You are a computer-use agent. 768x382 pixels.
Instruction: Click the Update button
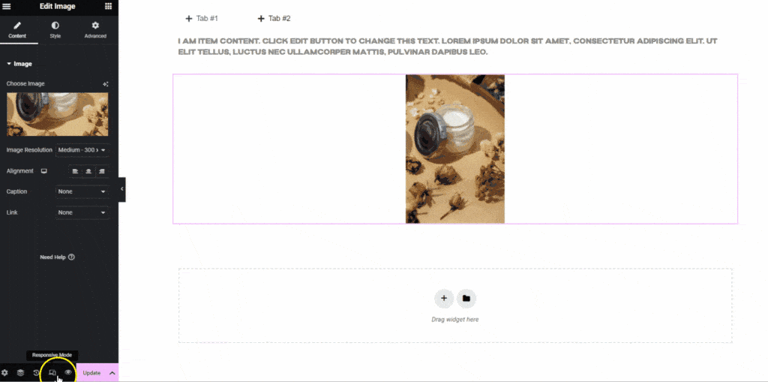(91, 373)
